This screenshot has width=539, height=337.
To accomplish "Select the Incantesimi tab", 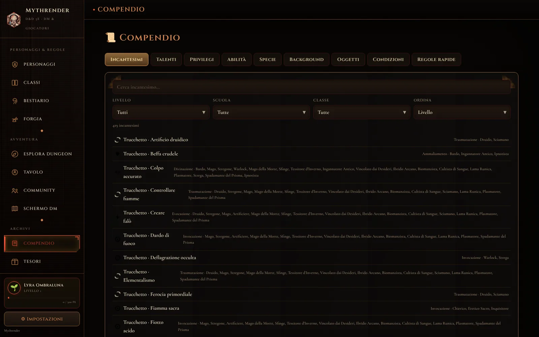I will click(127, 59).
